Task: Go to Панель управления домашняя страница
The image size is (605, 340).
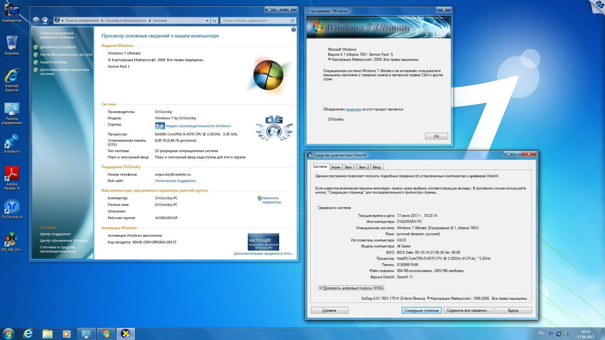Action: click(58, 35)
